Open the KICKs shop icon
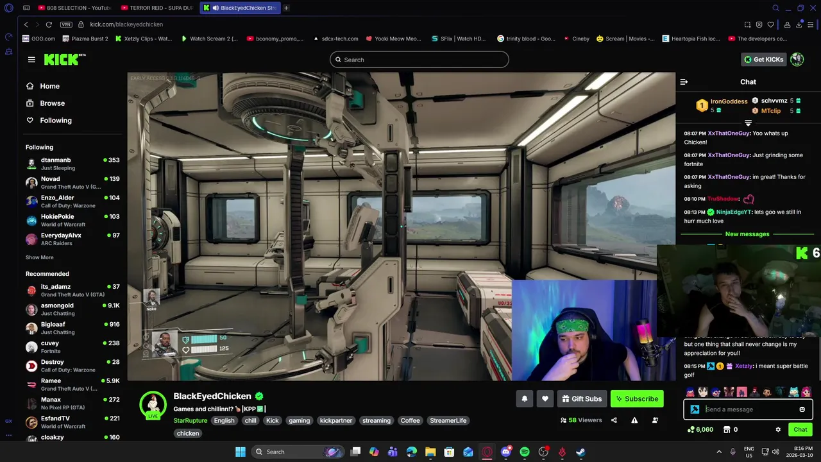 (x=728, y=430)
